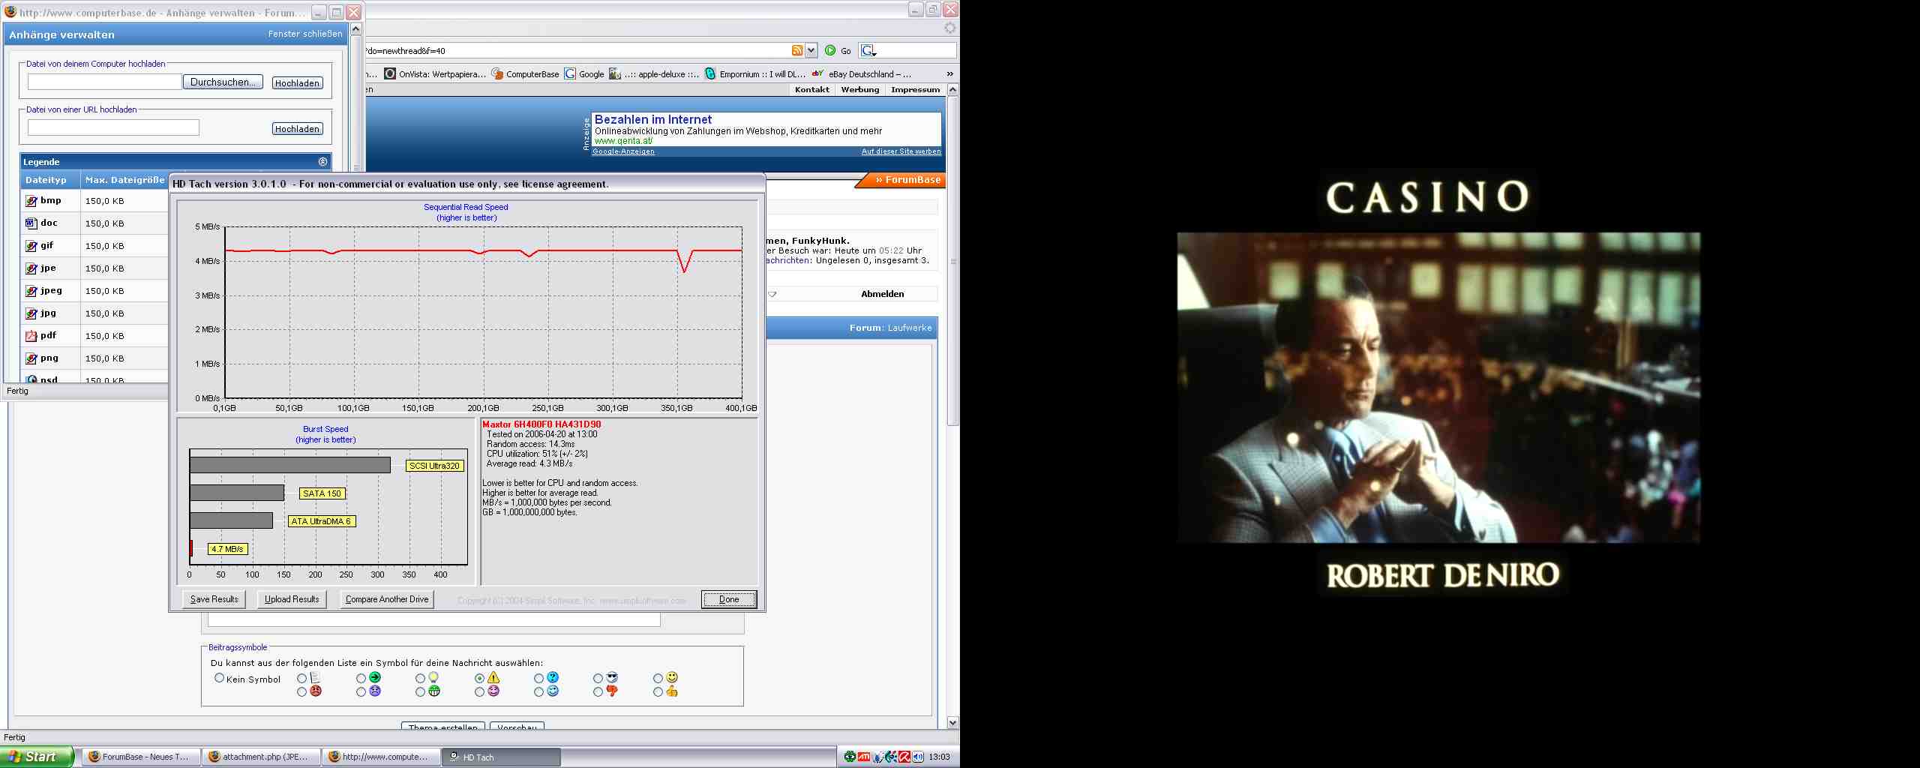Click Hochladen for the computer file
This screenshot has height=768, width=1920.
(298, 82)
